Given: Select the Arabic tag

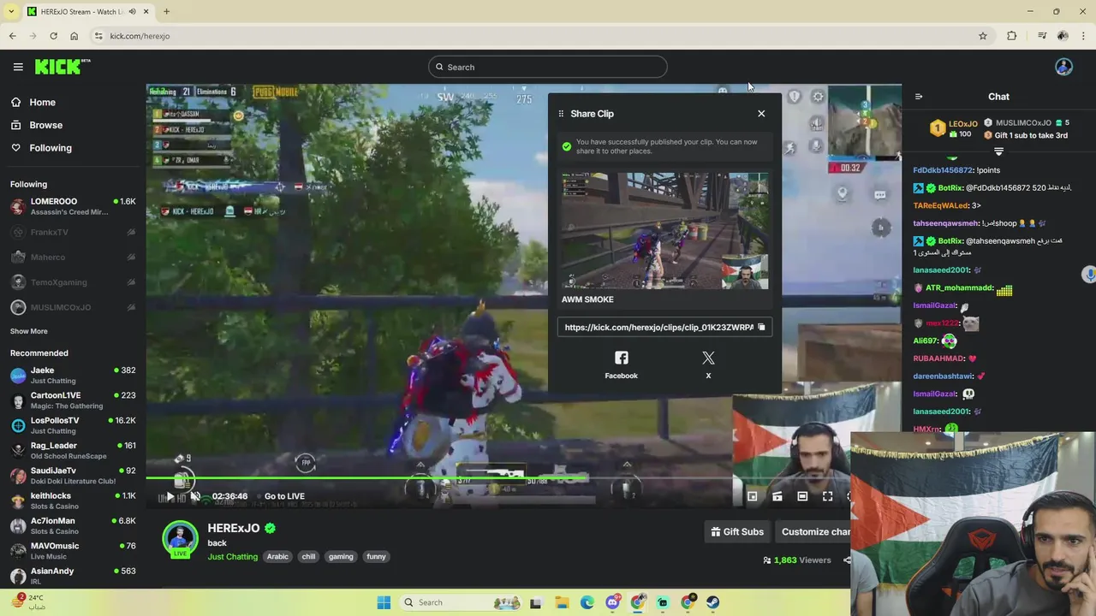Looking at the screenshot, I should (x=277, y=557).
